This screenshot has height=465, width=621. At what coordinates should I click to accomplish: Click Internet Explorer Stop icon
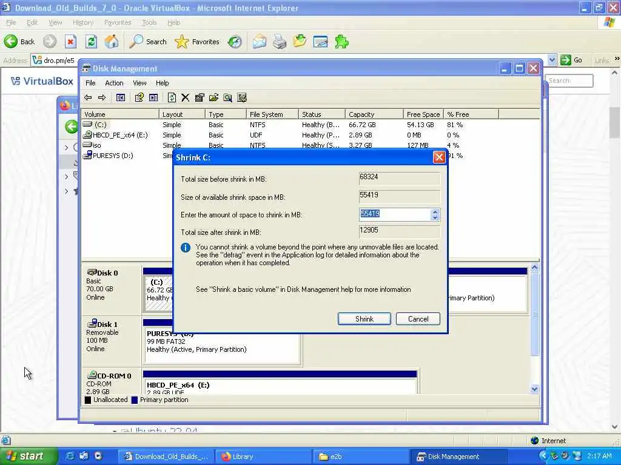pos(70,42)
